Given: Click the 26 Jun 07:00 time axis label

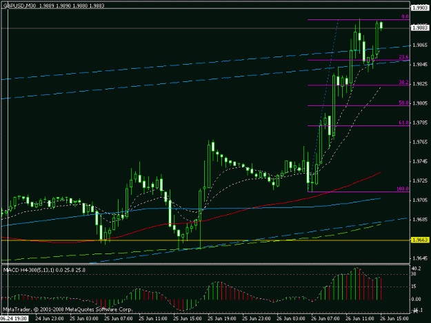Looking at the screenshot, I should (325, 319).
